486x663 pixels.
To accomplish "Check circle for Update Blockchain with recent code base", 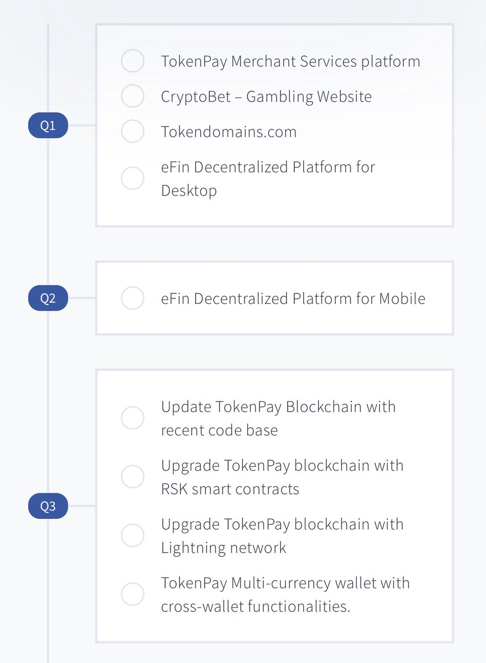I will (133, 418).
